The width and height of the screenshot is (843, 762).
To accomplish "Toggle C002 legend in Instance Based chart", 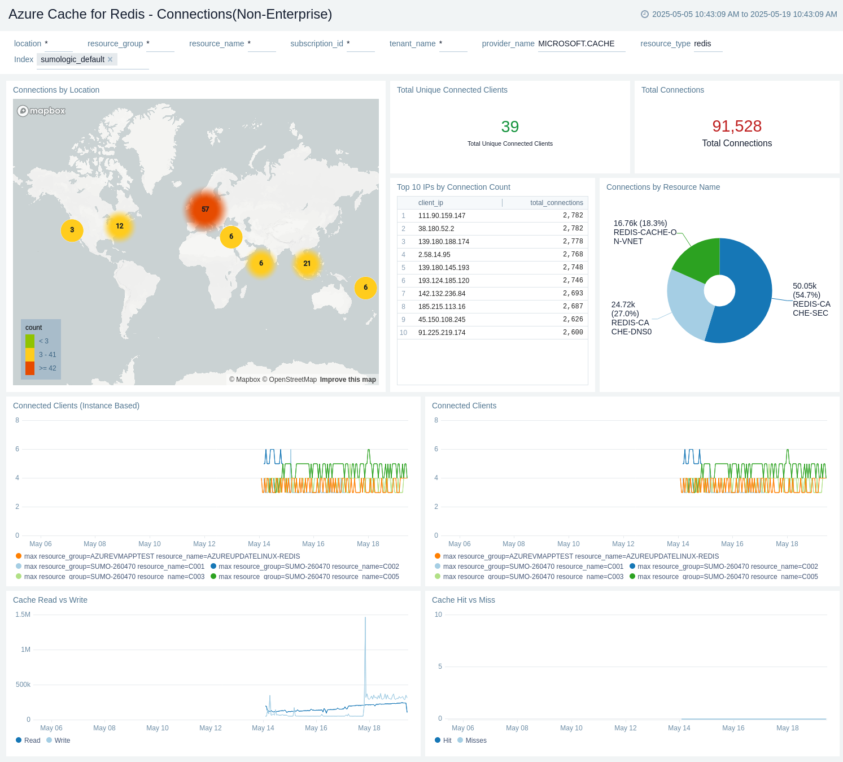I will point(305,567).
